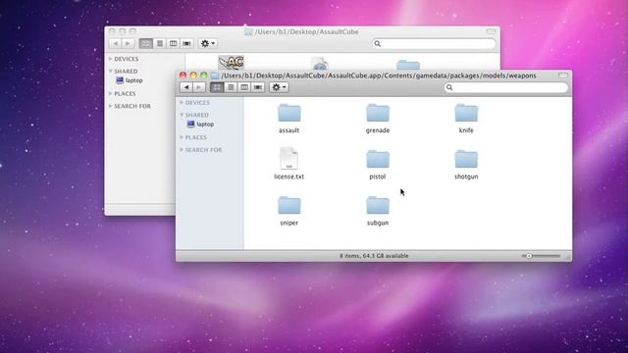Switch weapons window to column view
This screenshot has height=353, width=628.
click(x=244, y=87)
